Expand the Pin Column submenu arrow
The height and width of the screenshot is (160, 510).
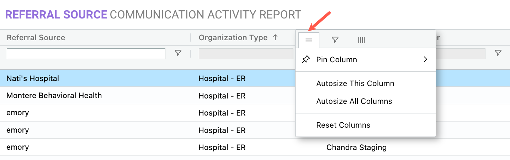point(425,60)
